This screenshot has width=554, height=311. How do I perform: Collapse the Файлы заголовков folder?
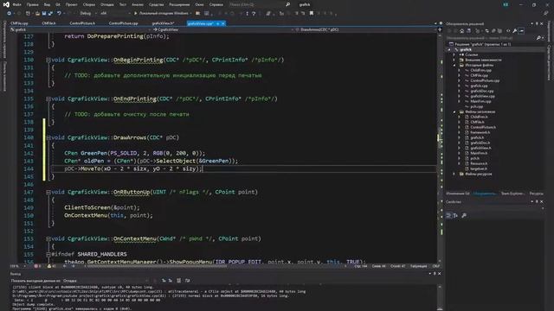454,111
